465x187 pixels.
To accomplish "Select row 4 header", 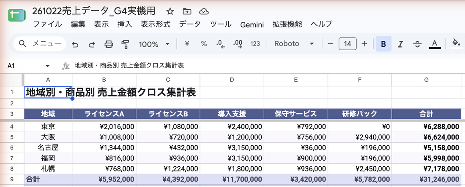I will click(12, 127).
